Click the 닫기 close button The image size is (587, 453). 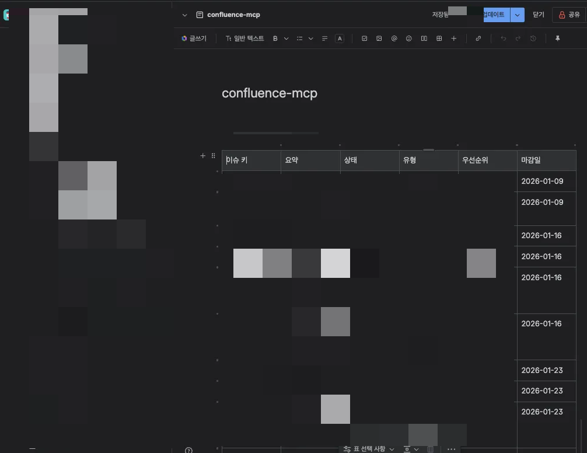pyautogui.click(x=539, y=15)
